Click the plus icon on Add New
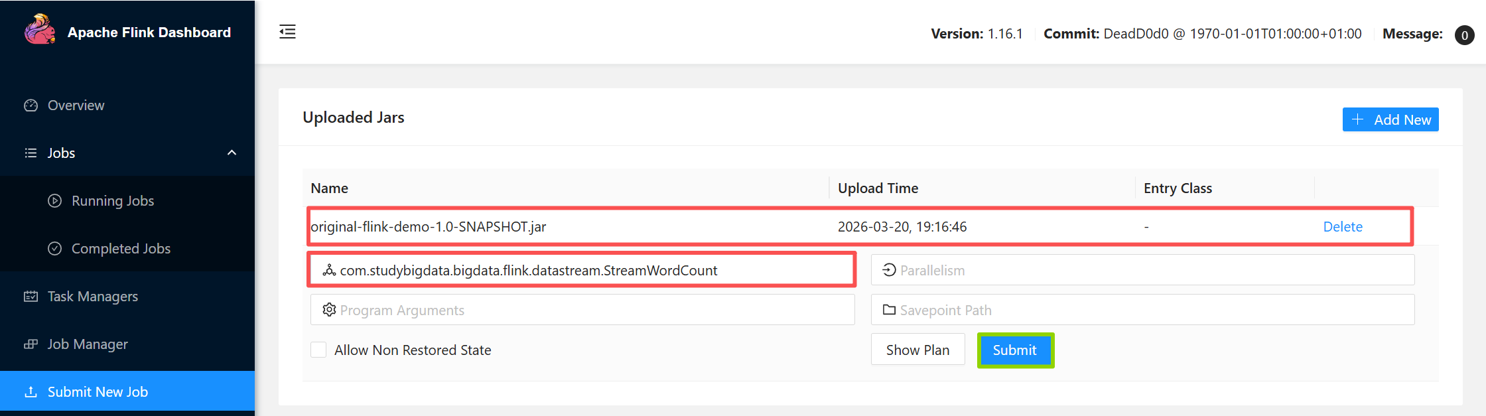This screenshot has width=1486, height=416. point(1357,119)
